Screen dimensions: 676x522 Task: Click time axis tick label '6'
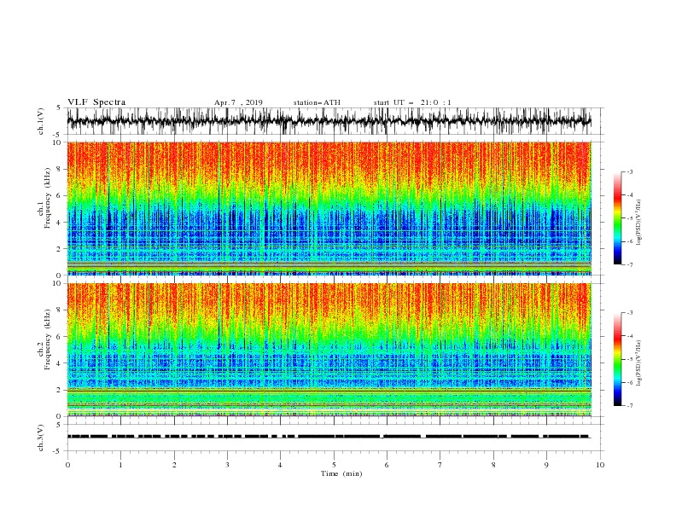[x=387, y=465]
